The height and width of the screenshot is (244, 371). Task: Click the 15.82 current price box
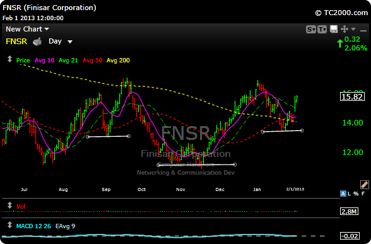coord(352,96)
